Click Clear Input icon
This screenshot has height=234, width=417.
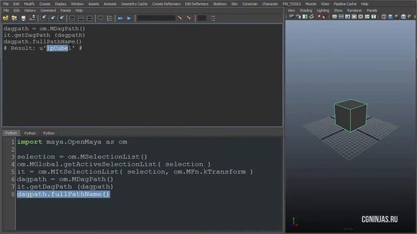pos(52,18)
